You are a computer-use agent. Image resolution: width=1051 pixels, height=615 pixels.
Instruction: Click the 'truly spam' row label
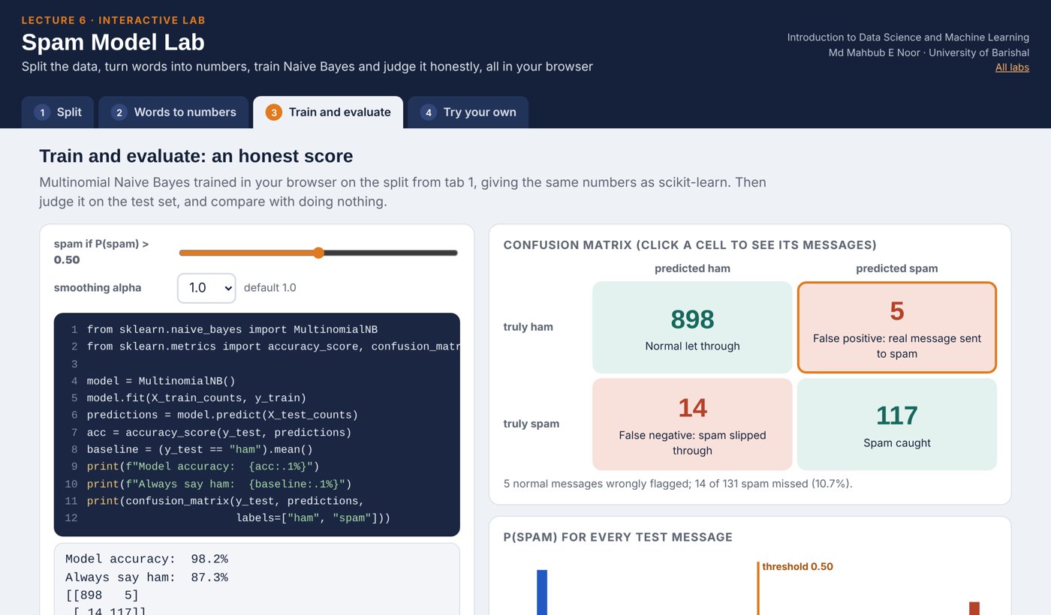point(532,424)
